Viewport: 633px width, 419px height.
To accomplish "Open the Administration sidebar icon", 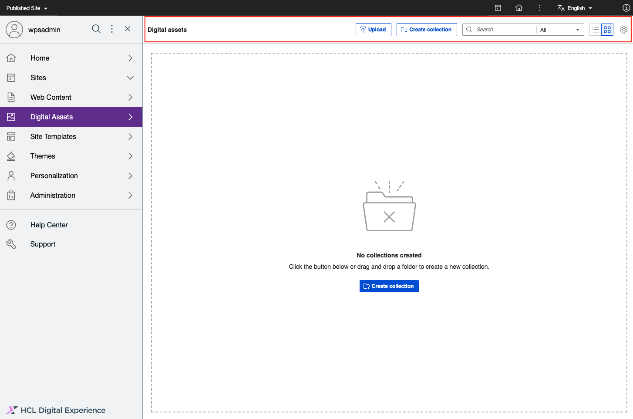I will point(11,195).
